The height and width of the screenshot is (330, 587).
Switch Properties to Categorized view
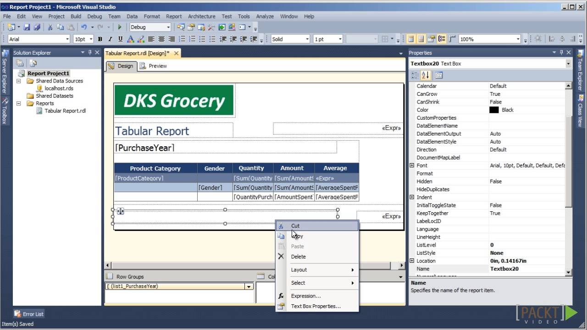point(415,75)
